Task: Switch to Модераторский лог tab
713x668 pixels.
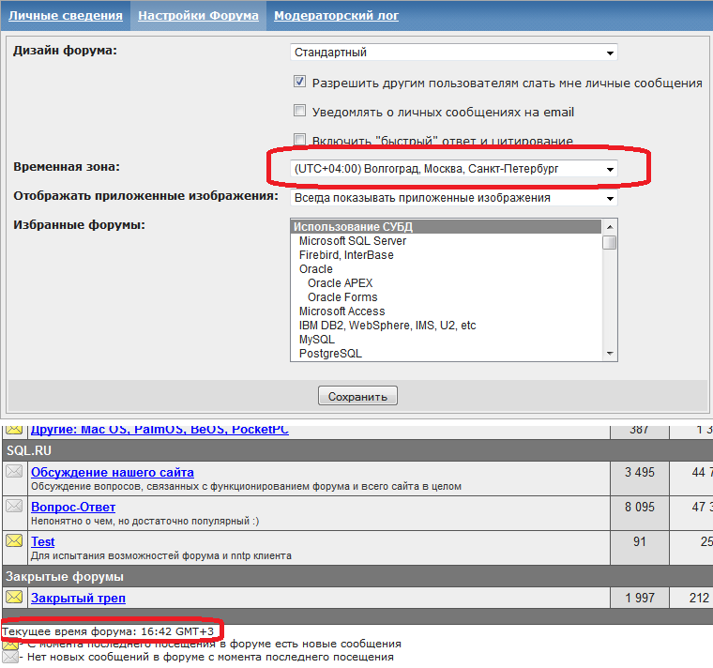Action: click(x=336, y=16)
